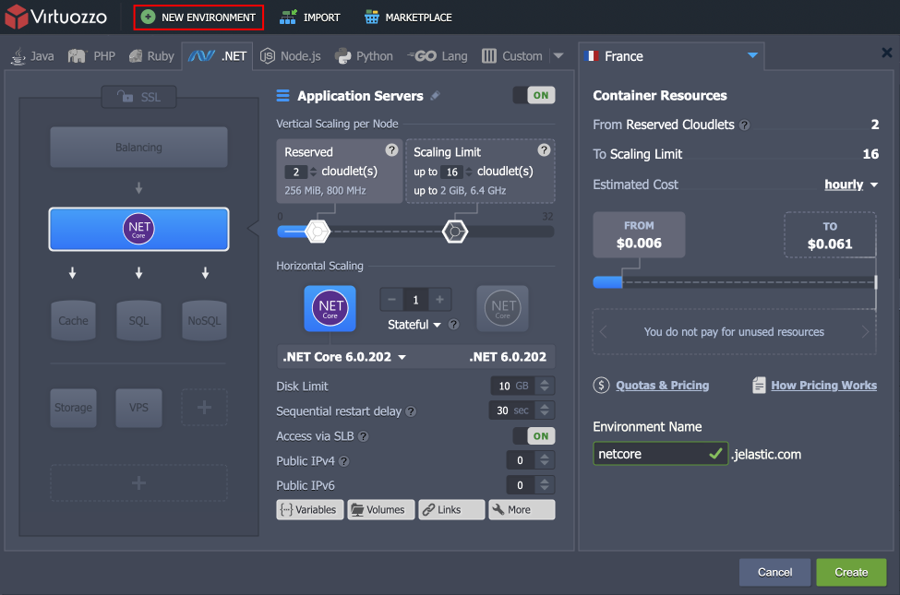Click the Create button
Viewport: 900px width, 595px height.
pos(850,572)
